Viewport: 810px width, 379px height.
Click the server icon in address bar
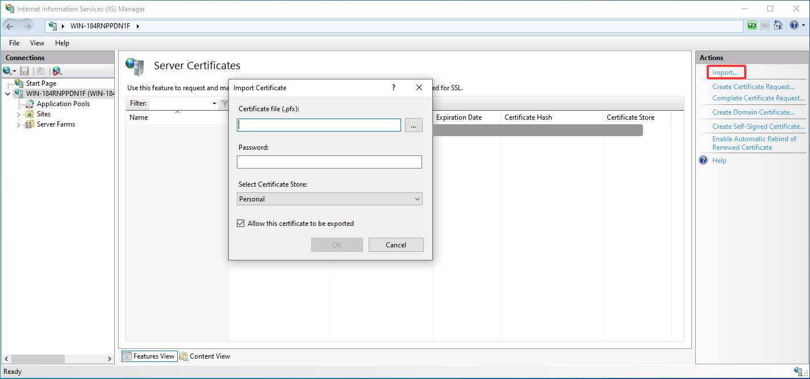(x=53, y=26)
